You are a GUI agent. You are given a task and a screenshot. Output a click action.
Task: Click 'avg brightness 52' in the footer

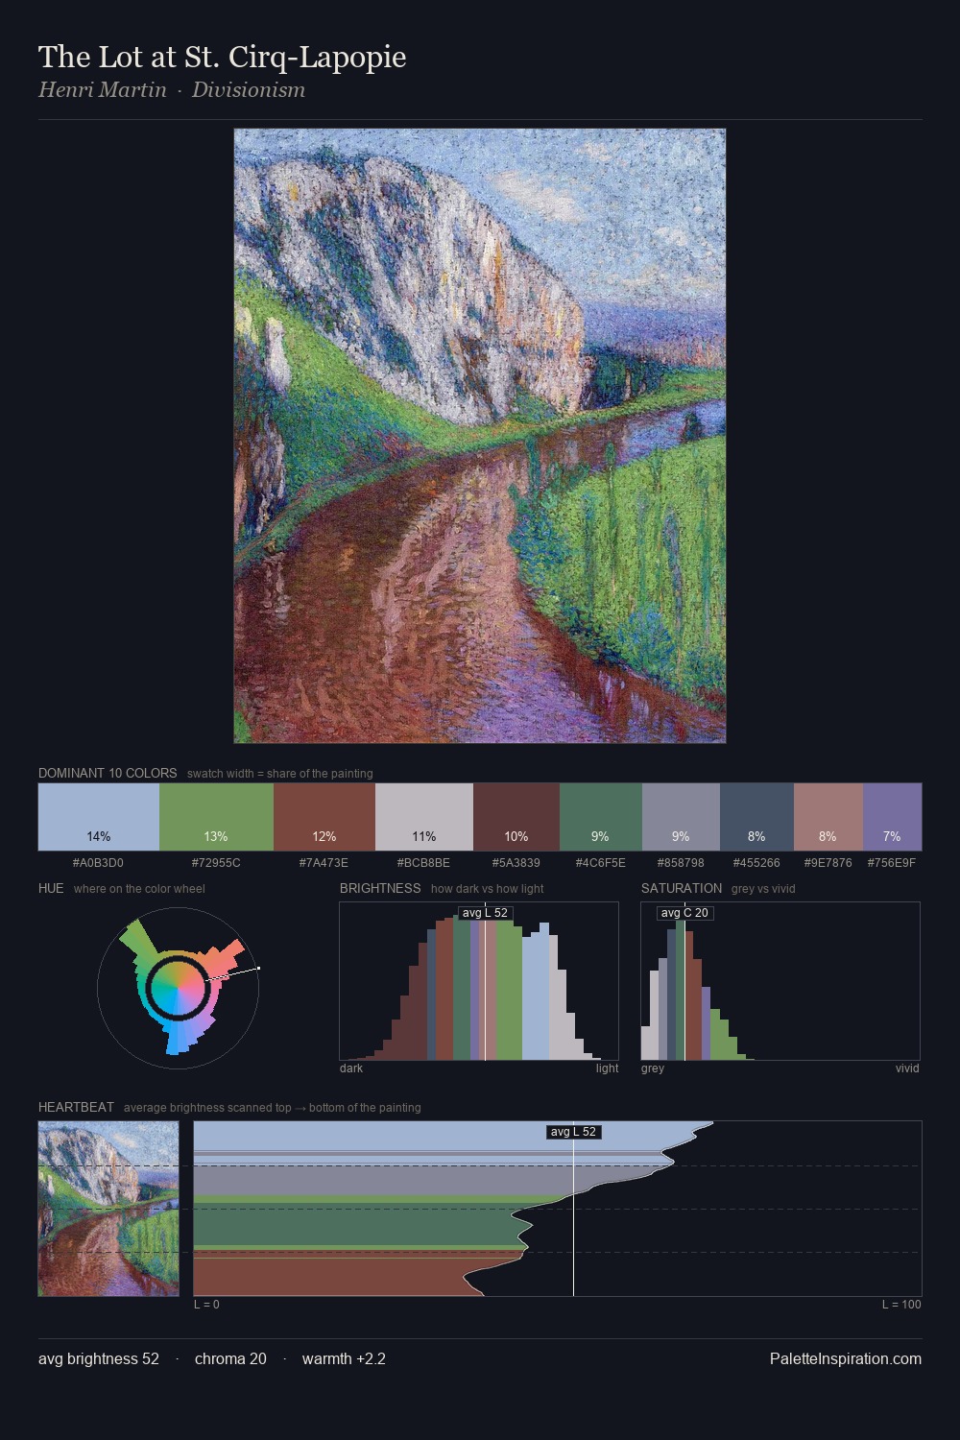click(99, 1358)
